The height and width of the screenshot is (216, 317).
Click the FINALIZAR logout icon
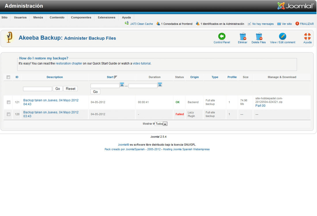click(x=297, y=24)
